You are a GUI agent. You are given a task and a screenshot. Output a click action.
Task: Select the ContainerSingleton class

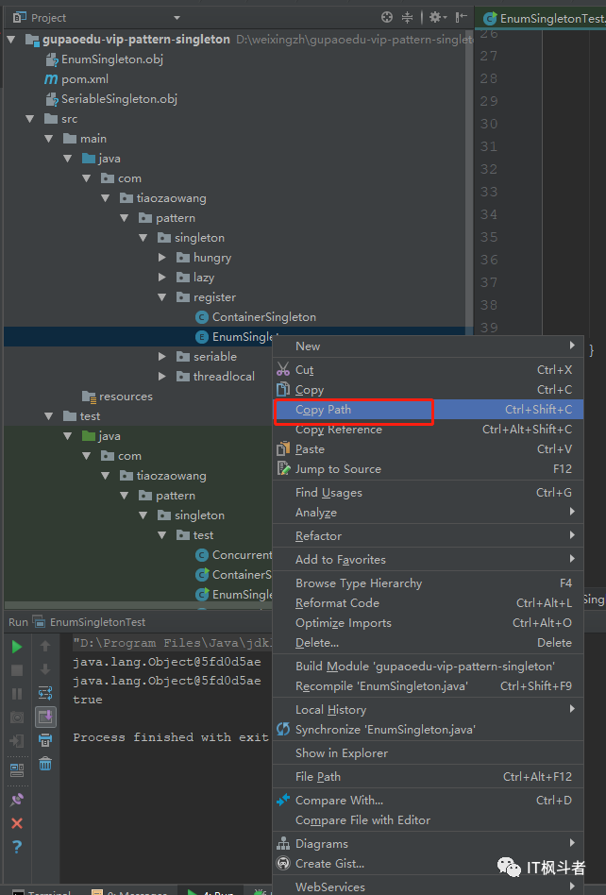[x=256, y=317]
